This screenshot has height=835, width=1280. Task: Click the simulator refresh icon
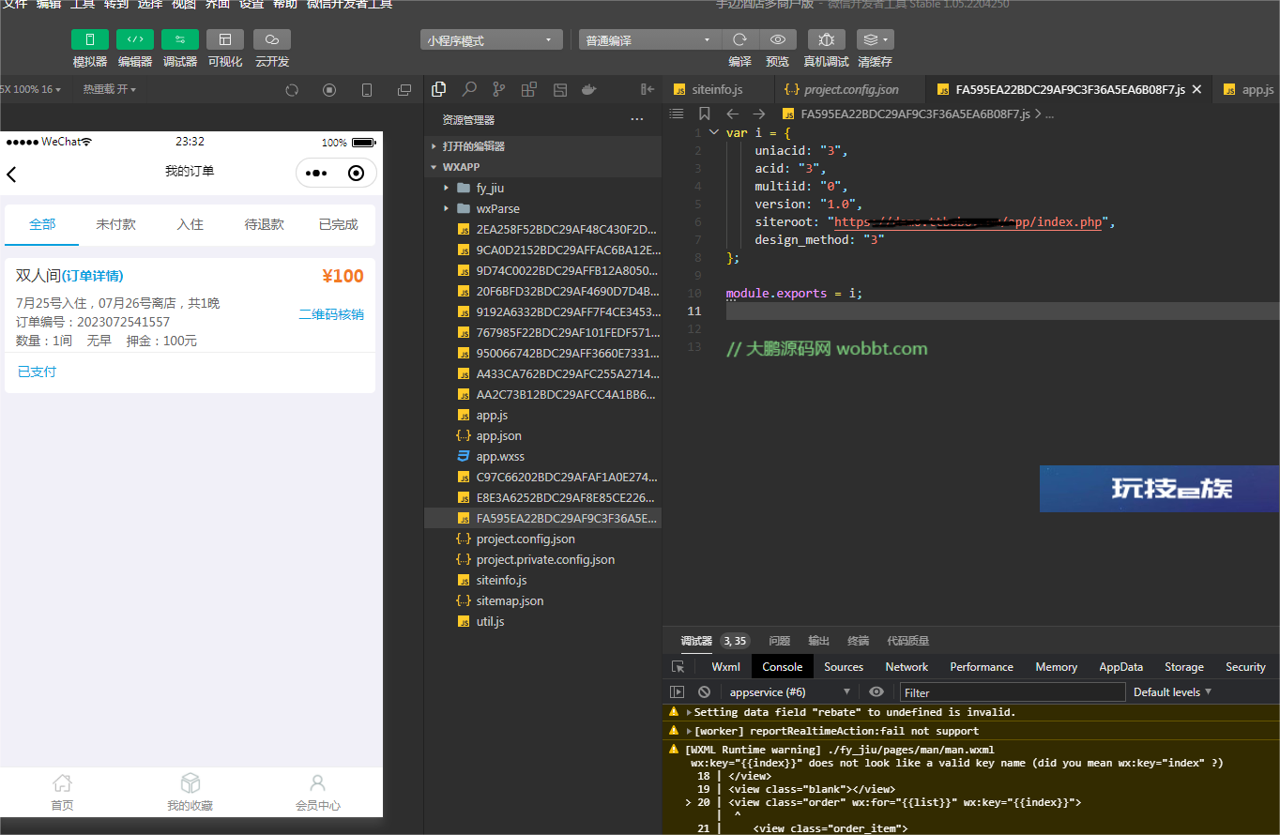click(292, 90)
